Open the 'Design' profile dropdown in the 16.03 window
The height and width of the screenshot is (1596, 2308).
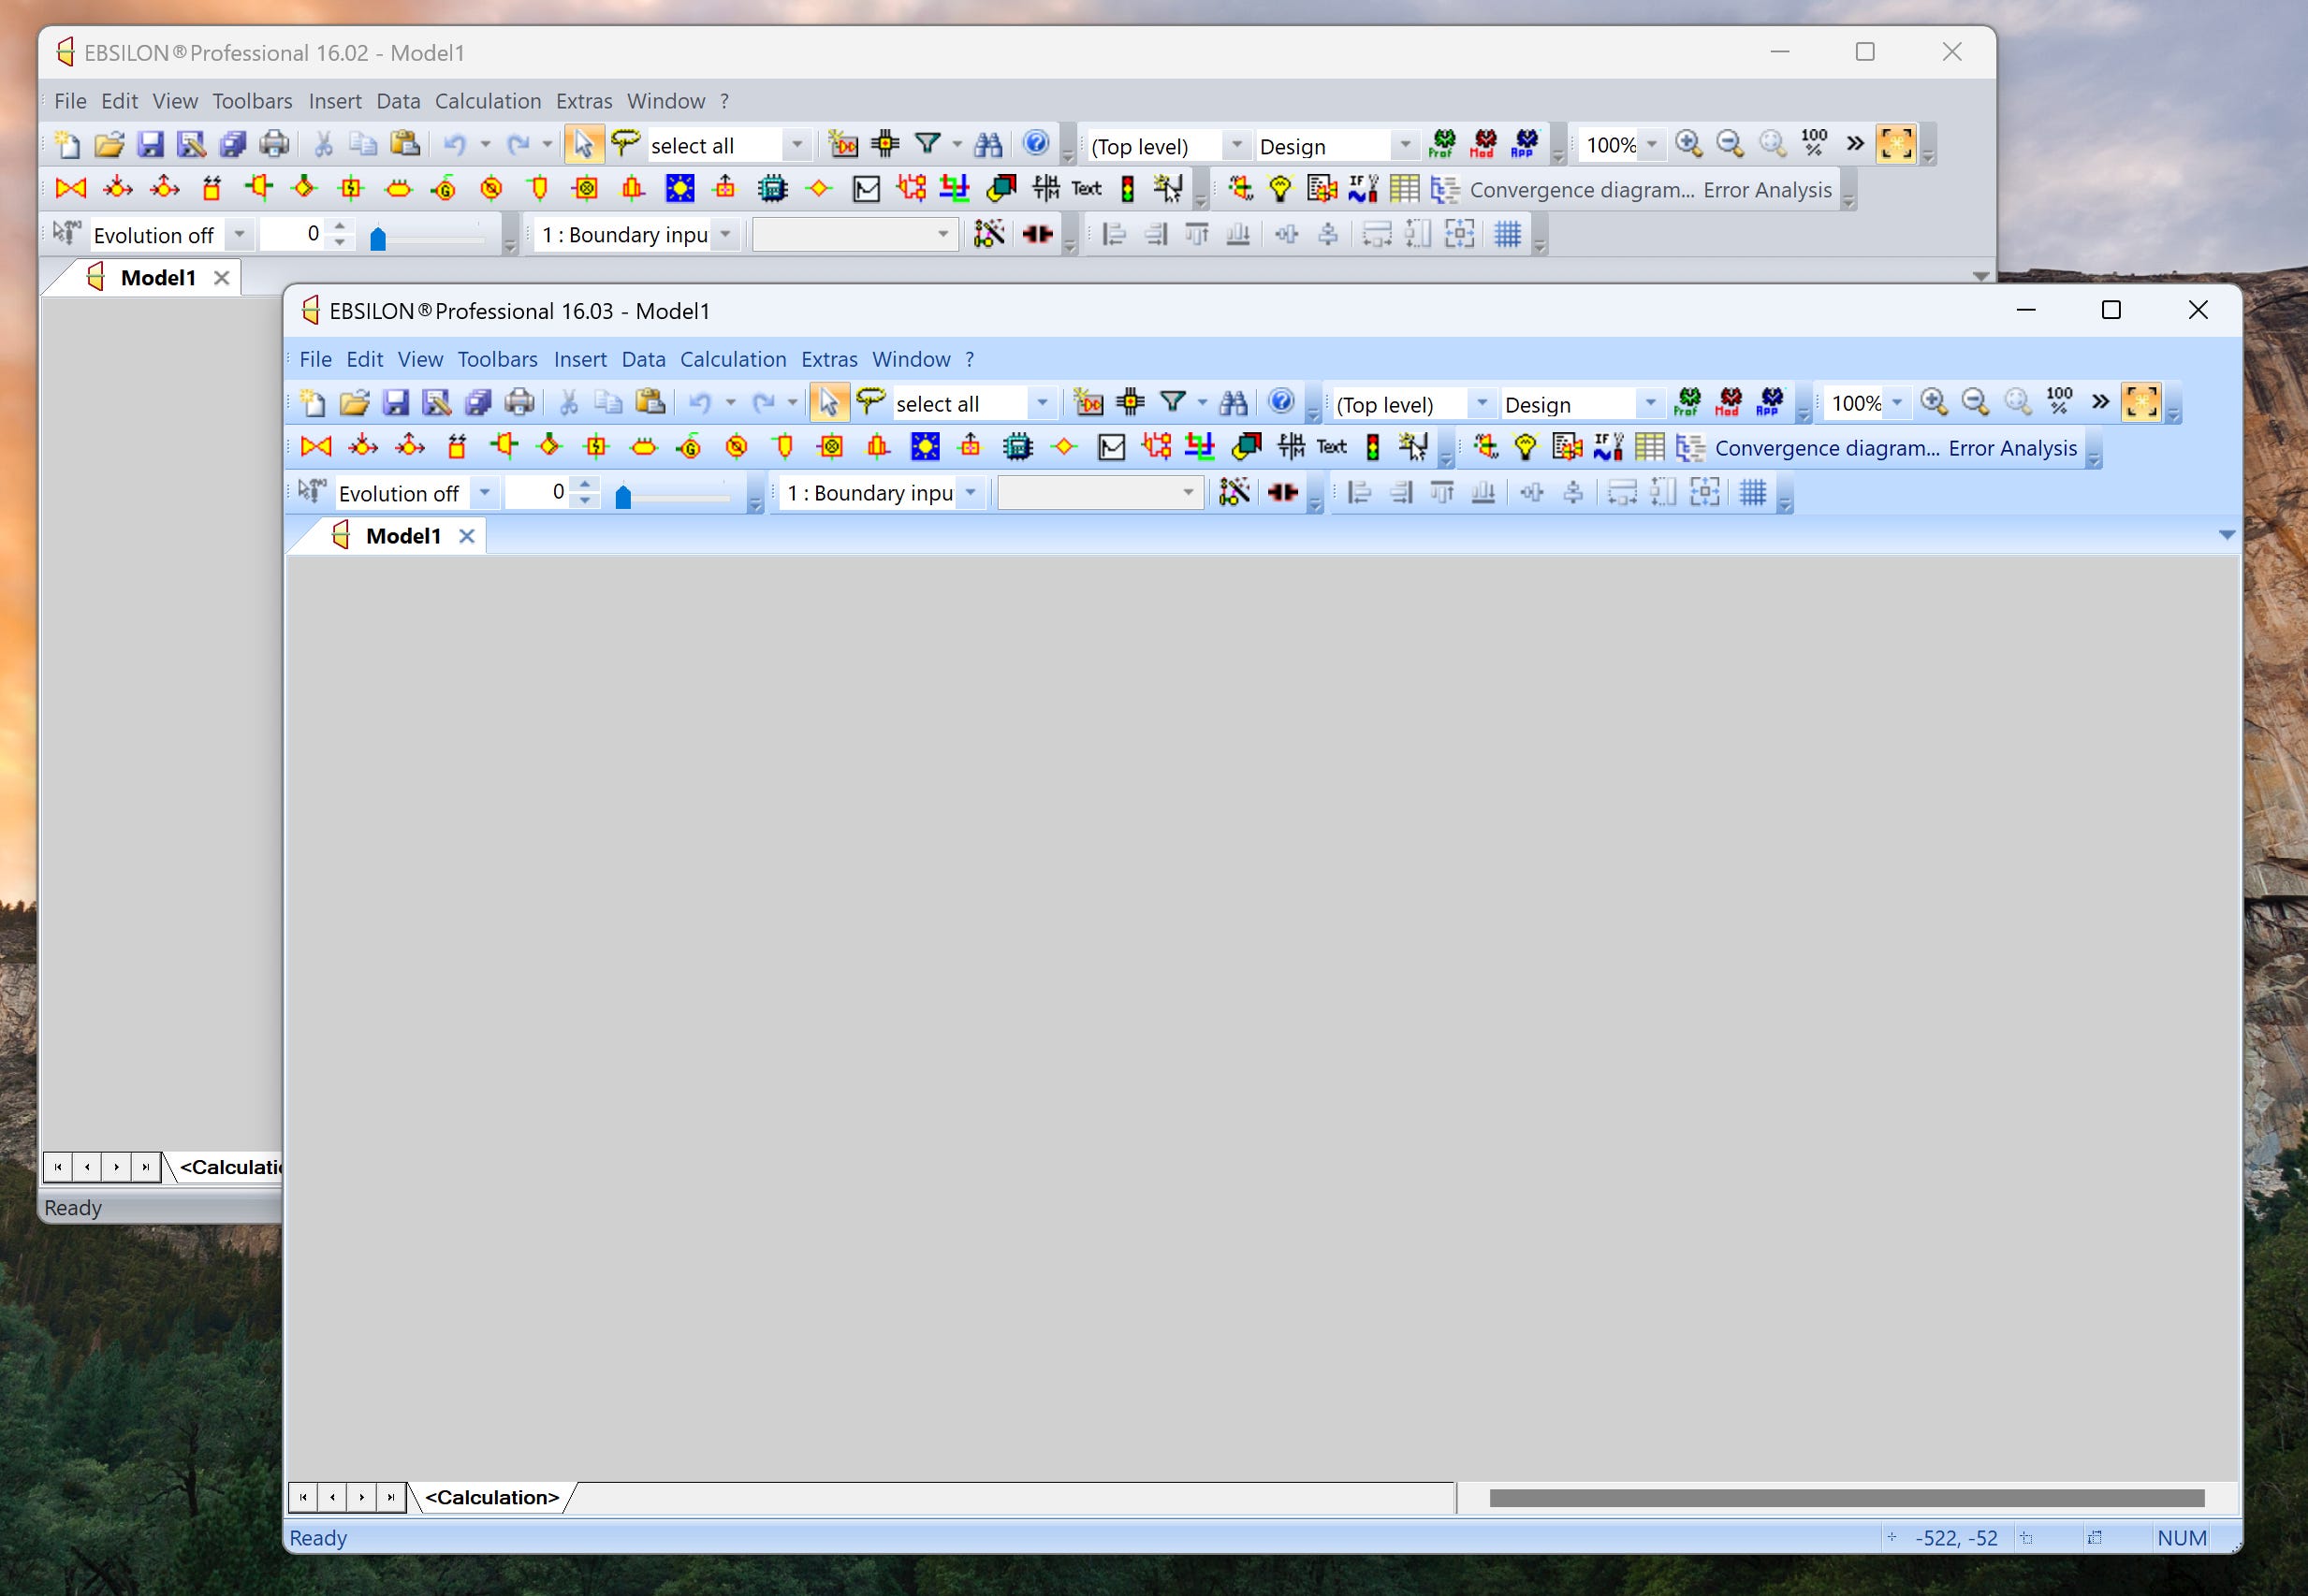(1651, 404)
